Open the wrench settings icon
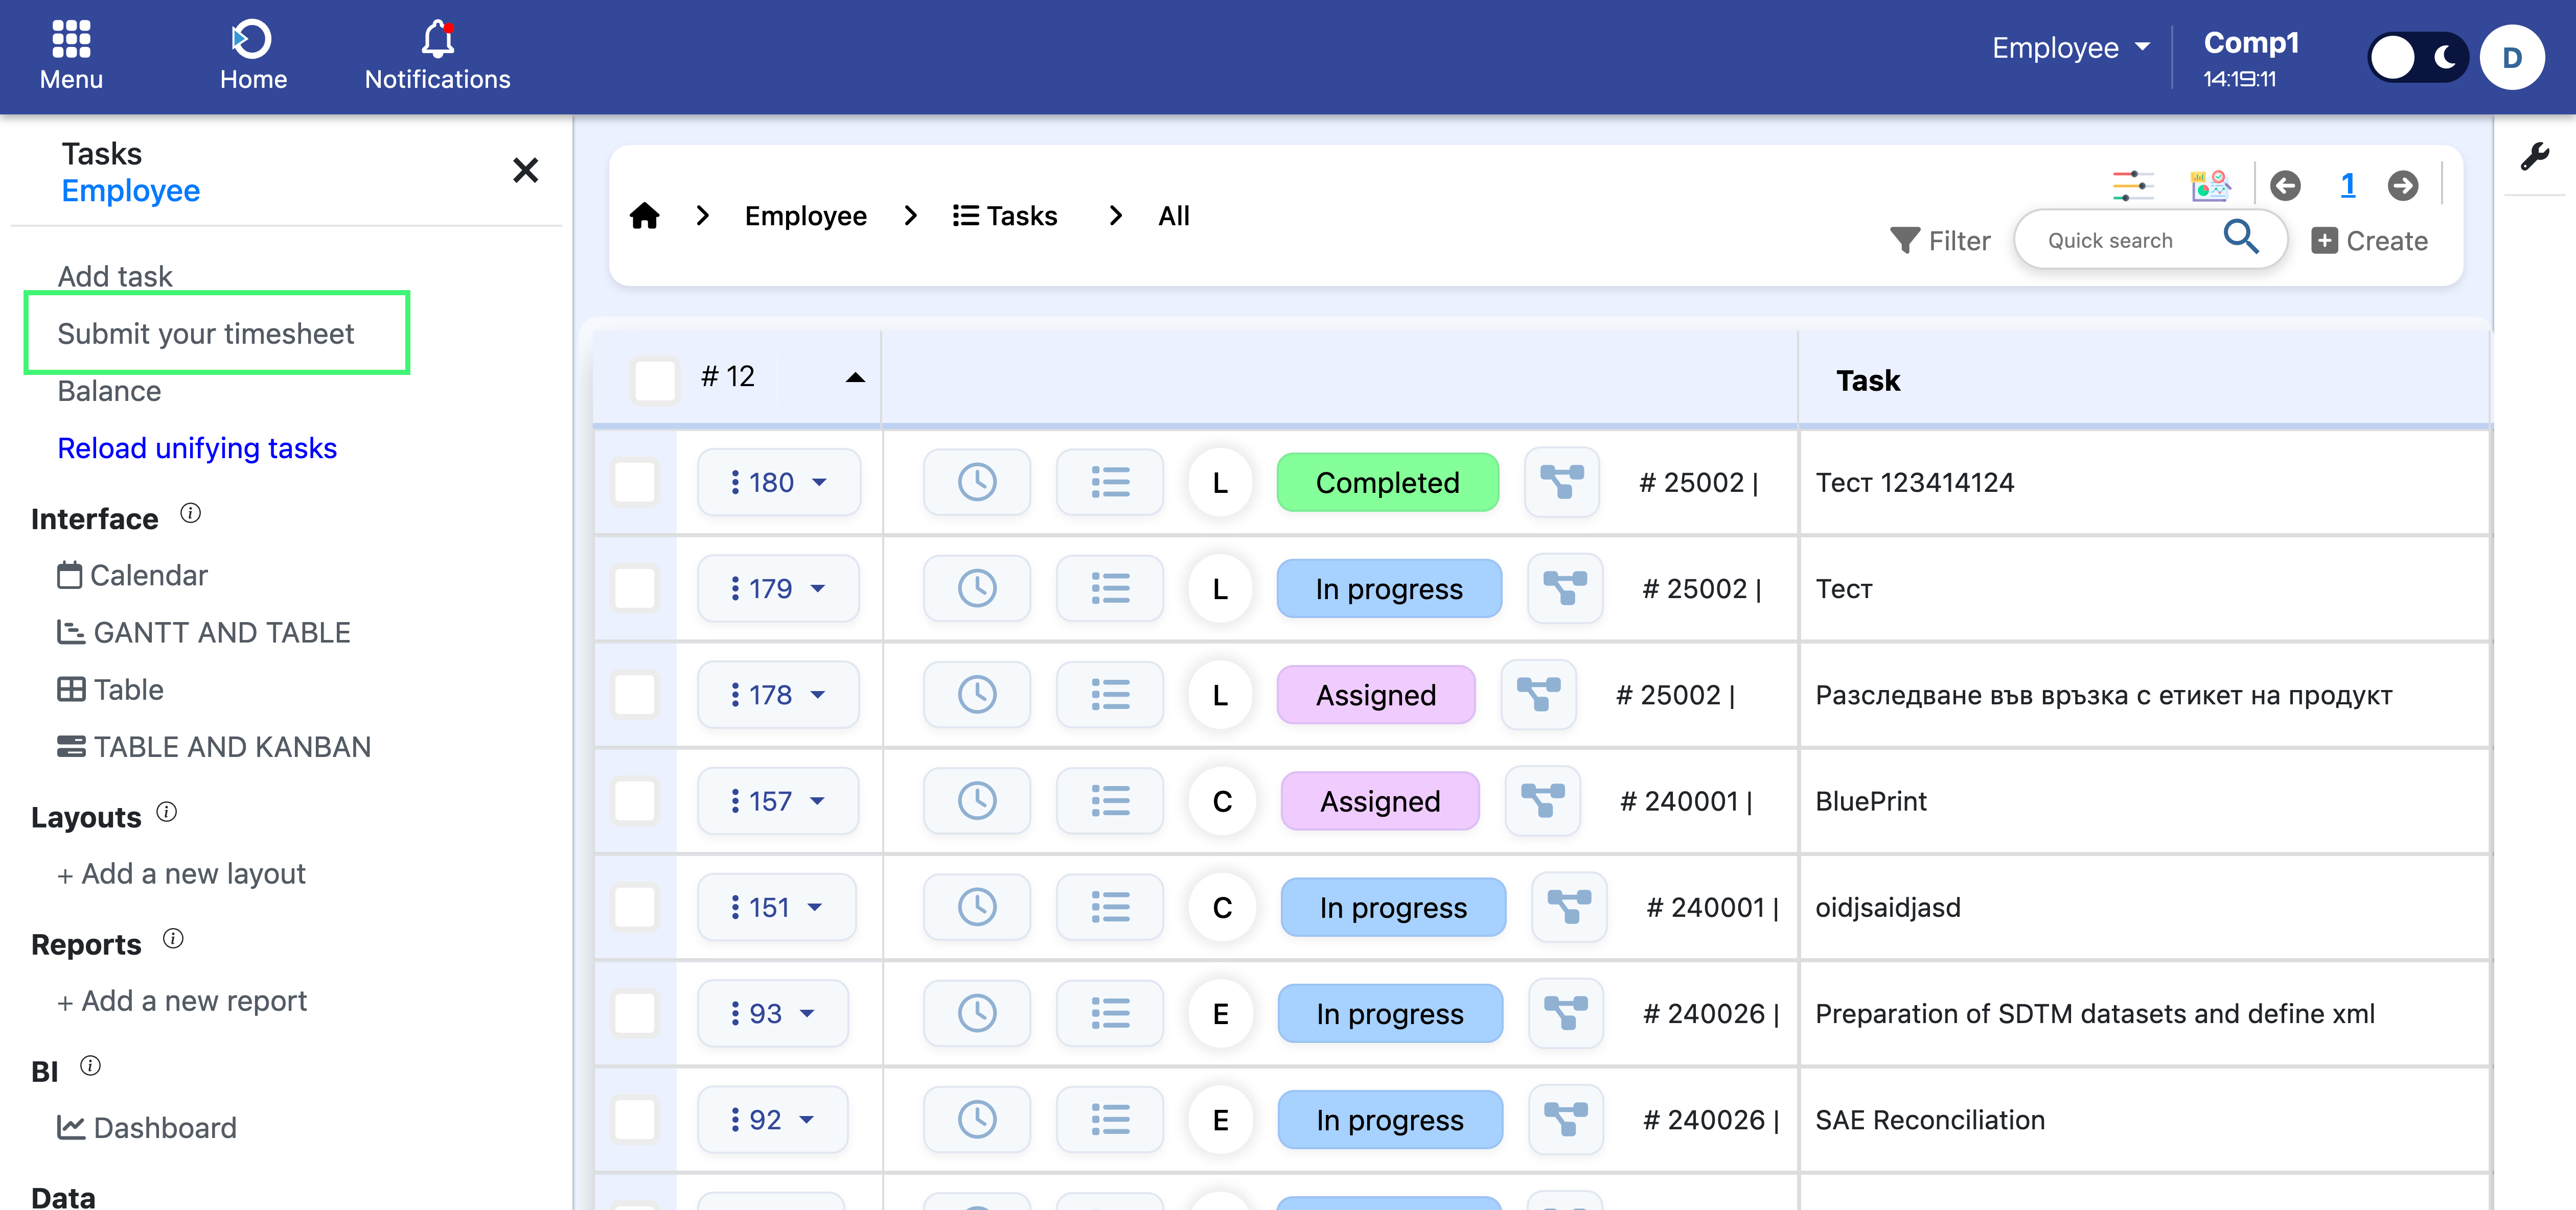Image resolution: width=2576 pixels, height=1210 pixels. coord(2535,156)
